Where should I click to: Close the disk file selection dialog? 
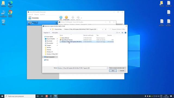click(x=126, y=26)
